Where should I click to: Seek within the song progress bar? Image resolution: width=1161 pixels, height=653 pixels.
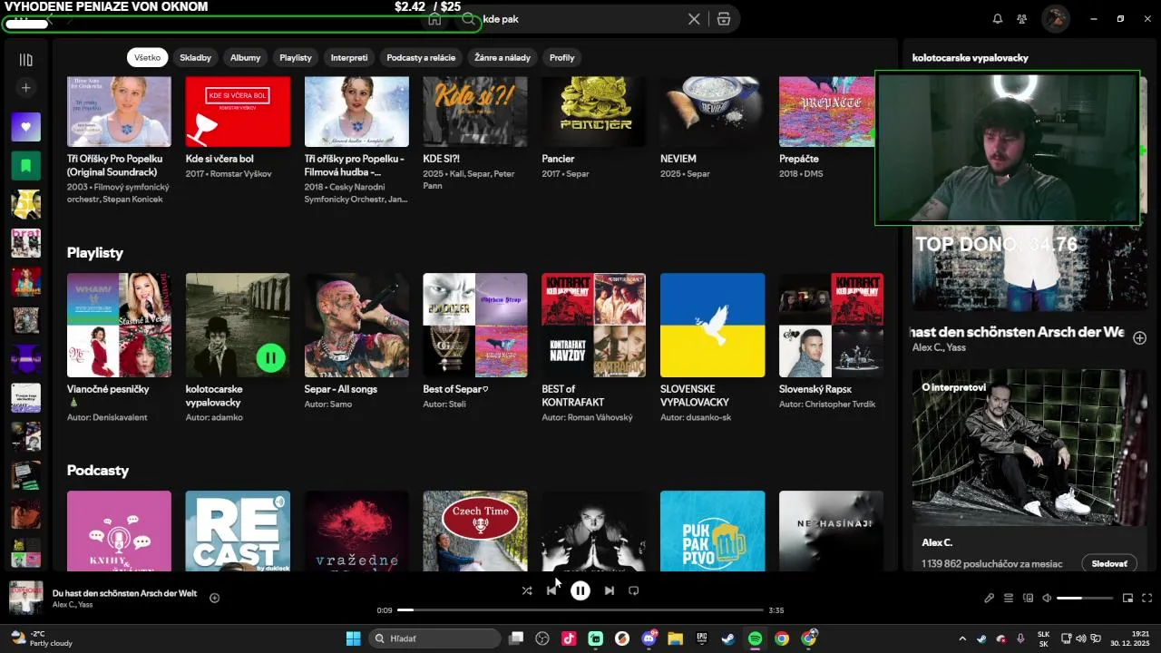click(580, 610)
